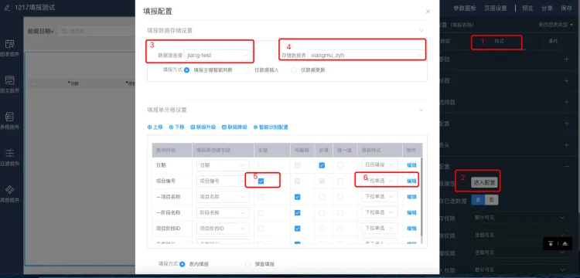Switch to the 样式 tab
This screenshot has width=580, height=278.
[x=499, y=42]
